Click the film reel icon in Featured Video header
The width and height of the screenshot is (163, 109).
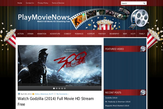[x=143, y=49]
